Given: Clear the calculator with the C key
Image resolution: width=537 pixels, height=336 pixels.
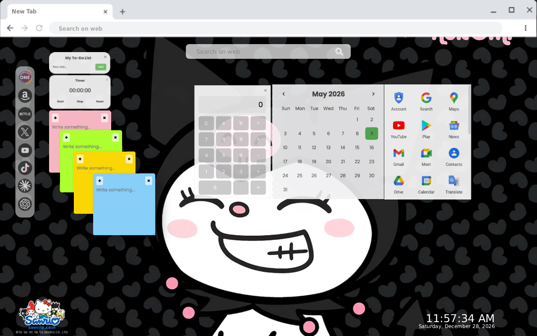Looking at the screenshot, I should (206, 123).
